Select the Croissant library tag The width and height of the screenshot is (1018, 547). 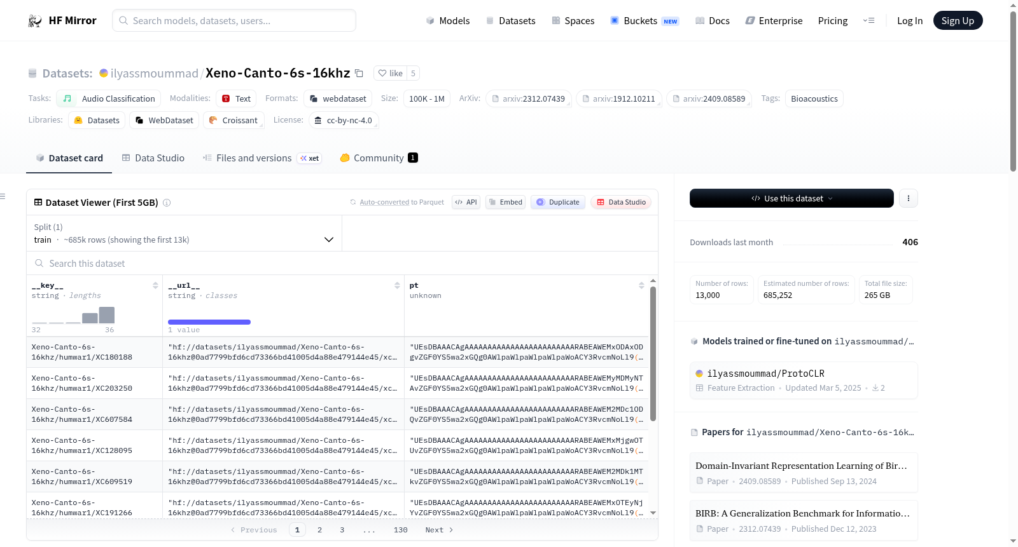[234, 120]
